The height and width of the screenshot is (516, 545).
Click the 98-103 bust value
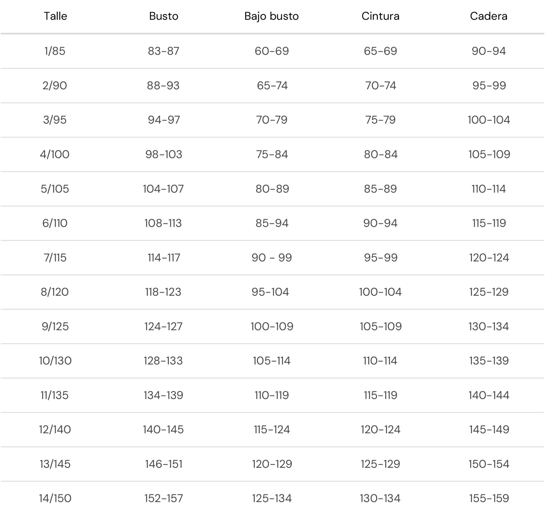(164, 154)
